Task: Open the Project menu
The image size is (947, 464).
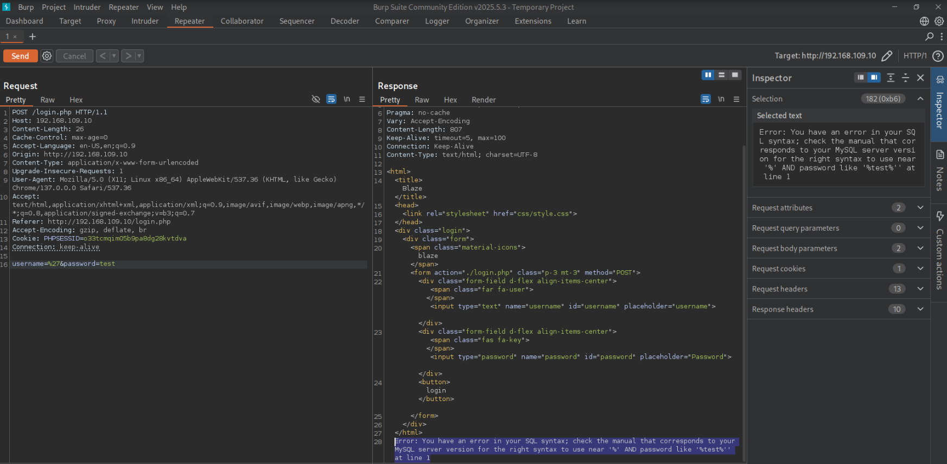Action: 54,7
